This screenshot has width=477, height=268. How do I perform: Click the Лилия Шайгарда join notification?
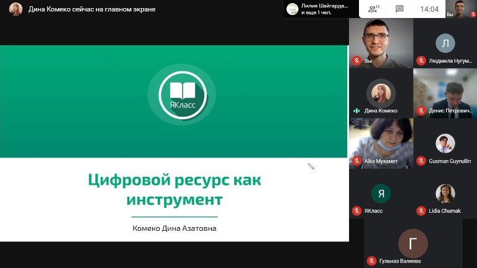[322, 9]
